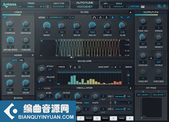Image resolution: width=169 pixels, height=122 pixels.
Task: Select next filter model arrow
Action: tap(73, 17)
